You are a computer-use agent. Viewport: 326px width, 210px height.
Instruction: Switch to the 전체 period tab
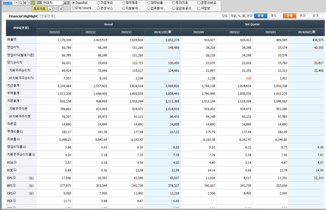point(289,16)
